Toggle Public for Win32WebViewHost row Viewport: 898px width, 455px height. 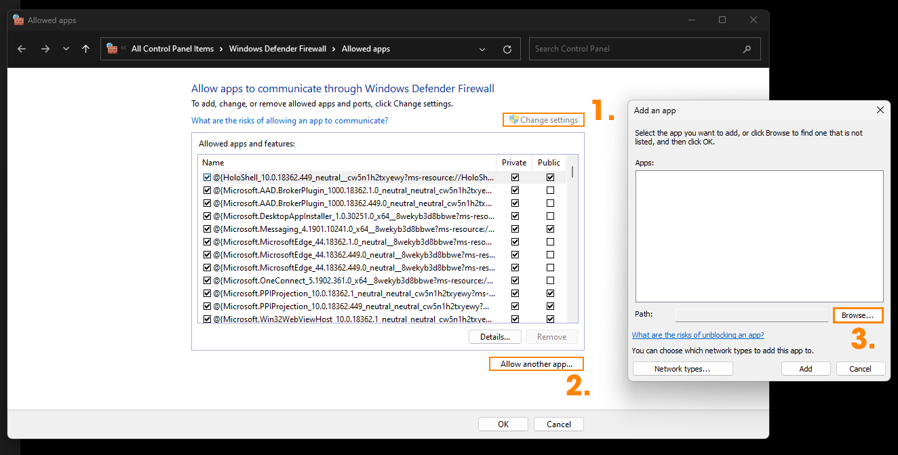click(x=550, y=319)
